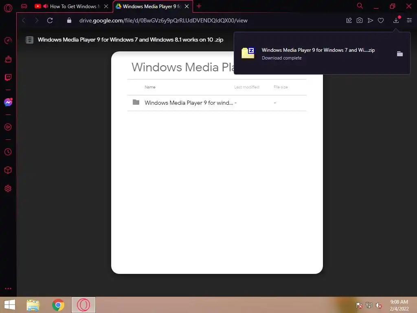The width and height of the screenshot is (417, 313).
Task: Close the YouTube tab
Action: pyautogui.click(x=106, y=7)
